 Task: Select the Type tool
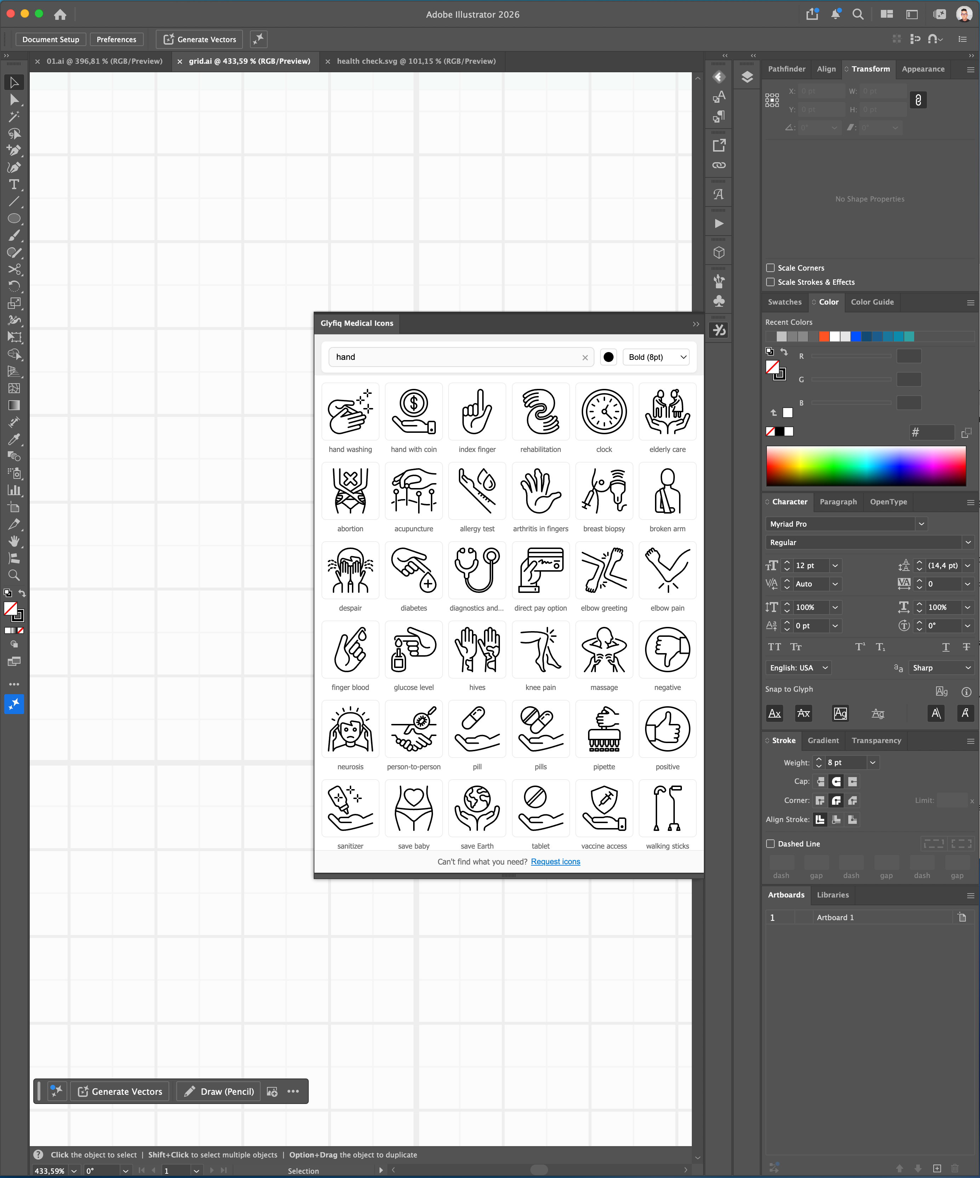click(x=14, y=185)
